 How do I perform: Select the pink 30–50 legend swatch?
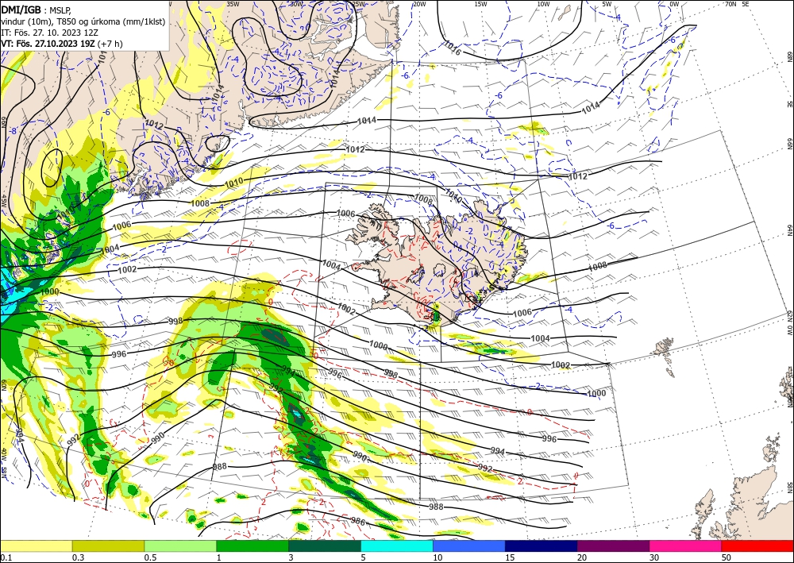pos(686,546)
